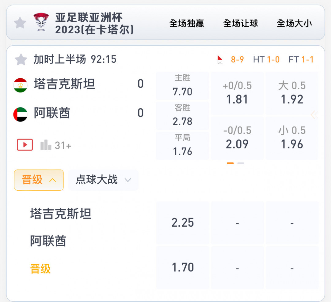Viewport: 331px width, 302px height.
Task: Pick handicap +0/0.5 at 1.81
Action: click(237, 93)
